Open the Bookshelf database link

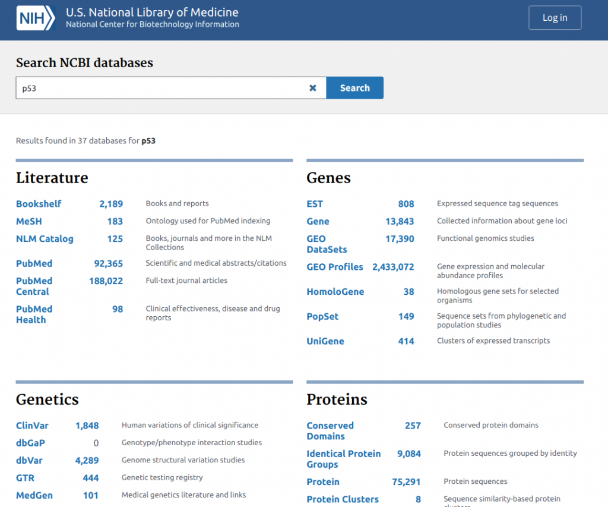click(39, 204)
